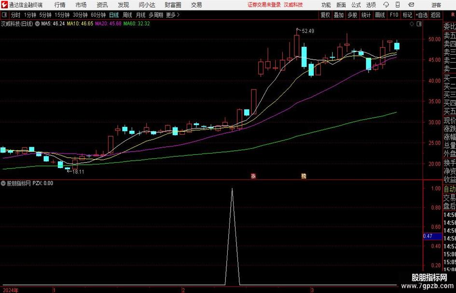Screen dimensions: 456x293
Task: Open the 问小达 menu
Action: click(x=147, y=5)
